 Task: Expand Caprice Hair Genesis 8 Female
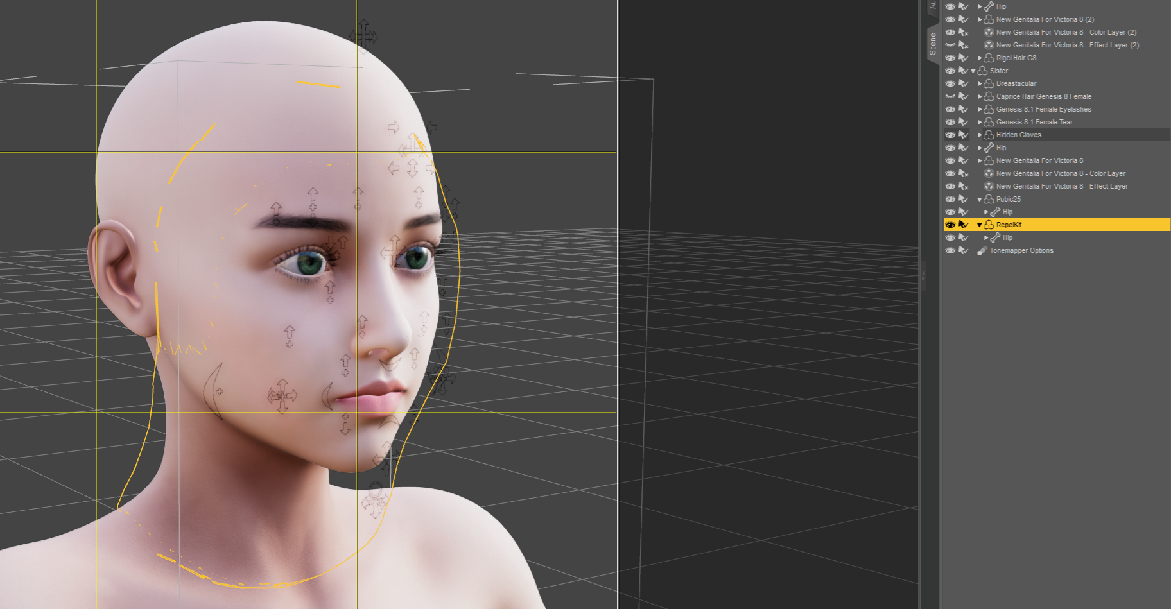pyautogui.click(x=980, y=96)
